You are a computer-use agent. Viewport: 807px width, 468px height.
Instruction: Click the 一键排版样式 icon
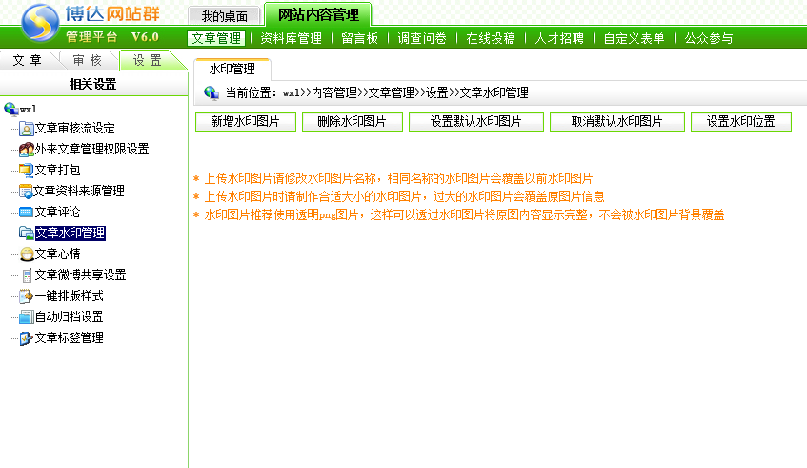27,296
